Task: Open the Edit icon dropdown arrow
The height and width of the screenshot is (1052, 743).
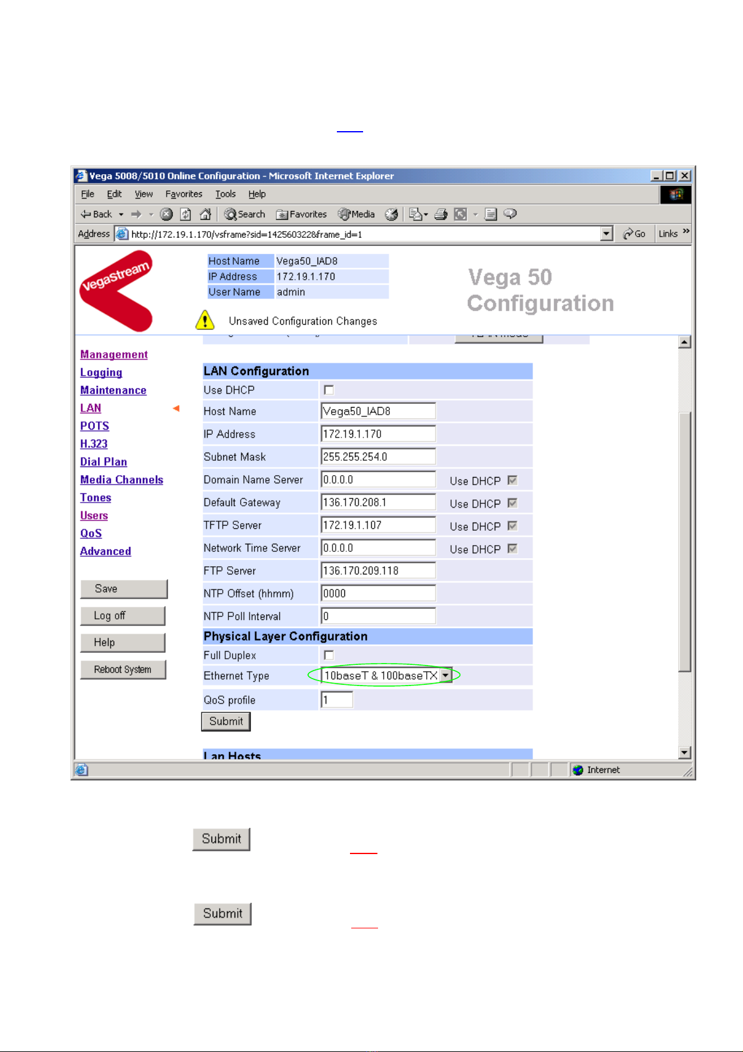Action: (475, 214)
